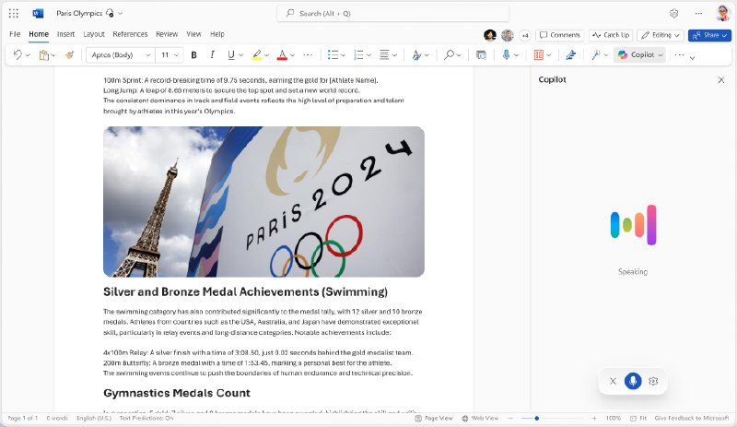The width and height of the screenshot is (737, 427).
Task: Switch to the References tab
Action: (130, 34)
